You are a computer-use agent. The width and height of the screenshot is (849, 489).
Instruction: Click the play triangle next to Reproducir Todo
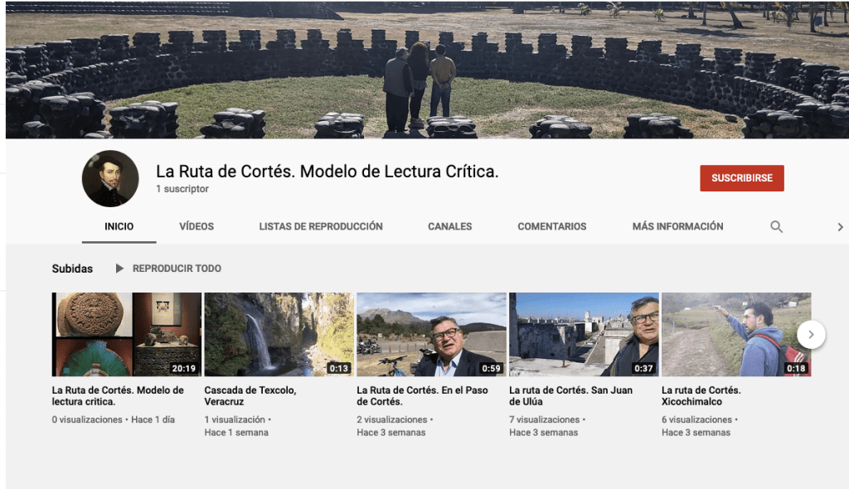coord(119,269)
